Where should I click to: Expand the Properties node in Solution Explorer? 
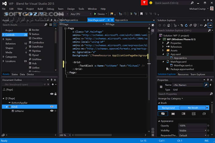point(163,43)
